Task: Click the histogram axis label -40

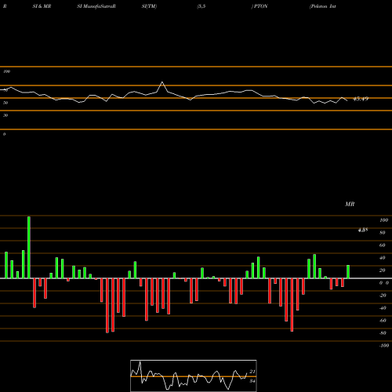Action: pyautogui.click(x=383, y=308)
